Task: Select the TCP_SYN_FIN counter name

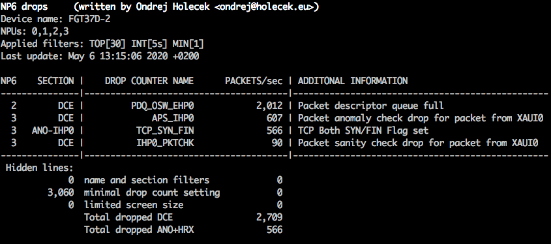Action: coord(165,130)
